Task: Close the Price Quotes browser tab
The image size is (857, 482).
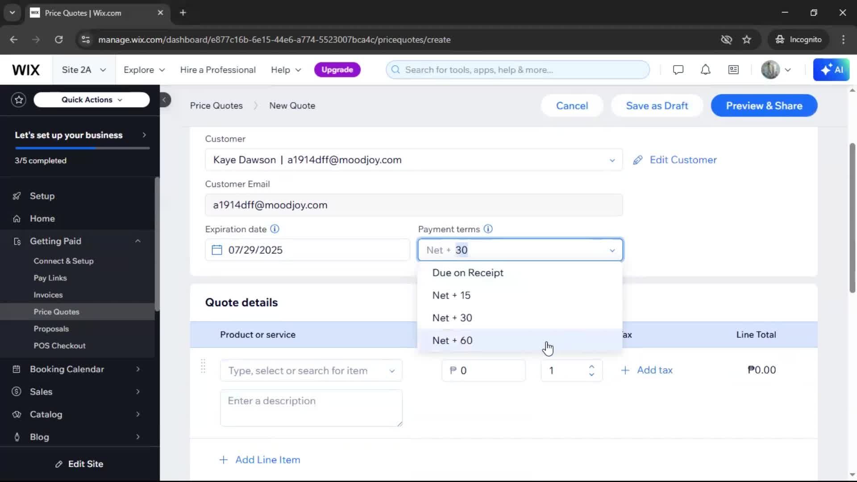Action: (x=160, y=12)
